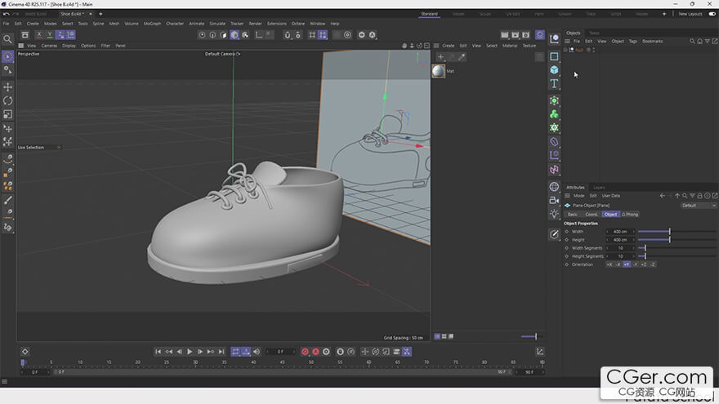Open the Texture menu in Material manager
Image resolution: width=719 pixels, height=404 pixels.
click(529, 46)
